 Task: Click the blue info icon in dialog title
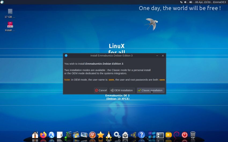[66, 56]
